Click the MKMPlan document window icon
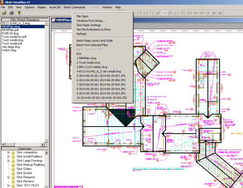 pos(54,20)
